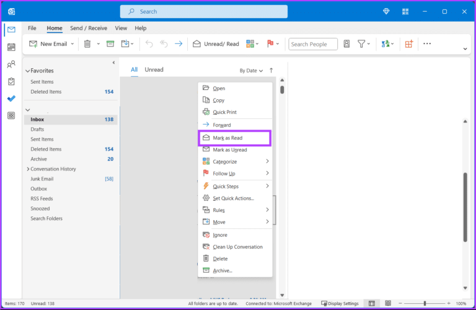This screenshot has width=476, height=310.
Task: Open the Calendar view from the sidebar
Action: tap(11, 47)
